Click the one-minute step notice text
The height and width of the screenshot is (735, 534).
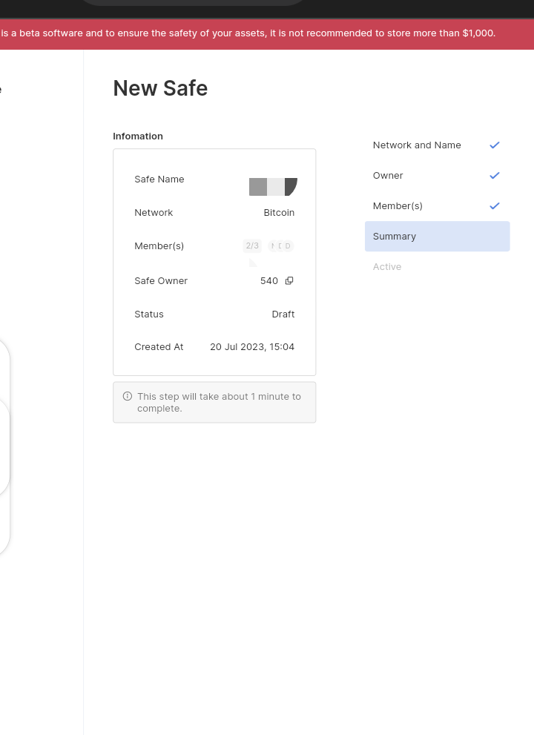point(220,402)
